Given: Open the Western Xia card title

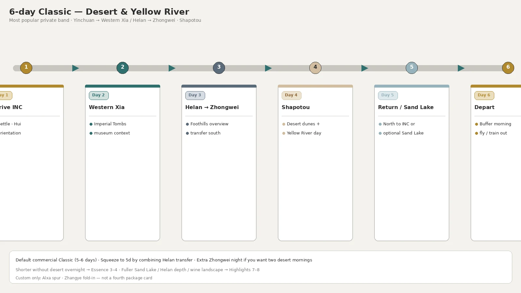Looking at the screenshot, I should click(107, 107).
